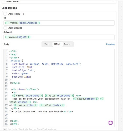Tick the Add Cc/Bcc checkbox
Screen dimensions: 123x132
click(5, 28)
